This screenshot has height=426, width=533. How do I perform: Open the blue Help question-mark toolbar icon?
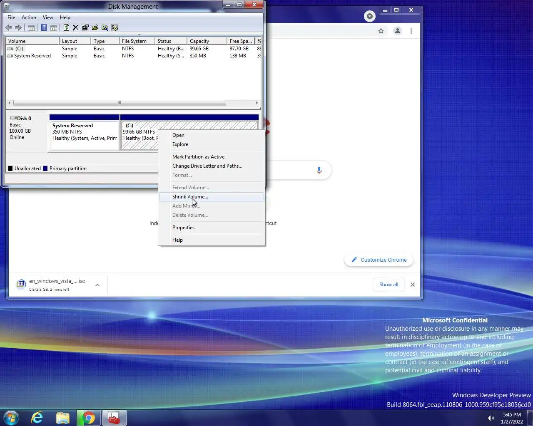coord(44,28)
